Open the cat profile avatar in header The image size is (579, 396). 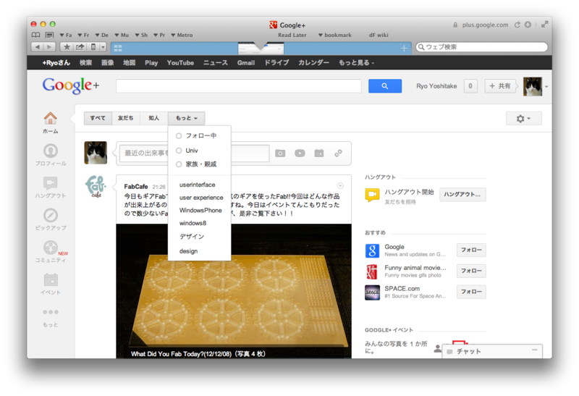[x=533, y=86]
